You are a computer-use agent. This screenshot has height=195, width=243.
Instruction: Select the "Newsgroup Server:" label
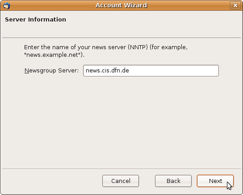[x=52, y=71]
